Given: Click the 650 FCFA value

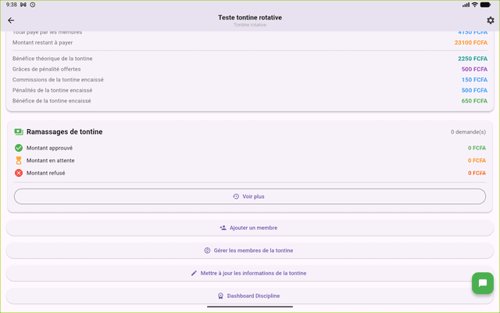Looking at the screenshot, I should point(474,101).
